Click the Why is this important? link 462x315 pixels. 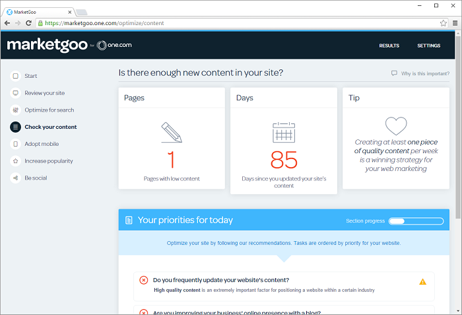tap(425, 73)
